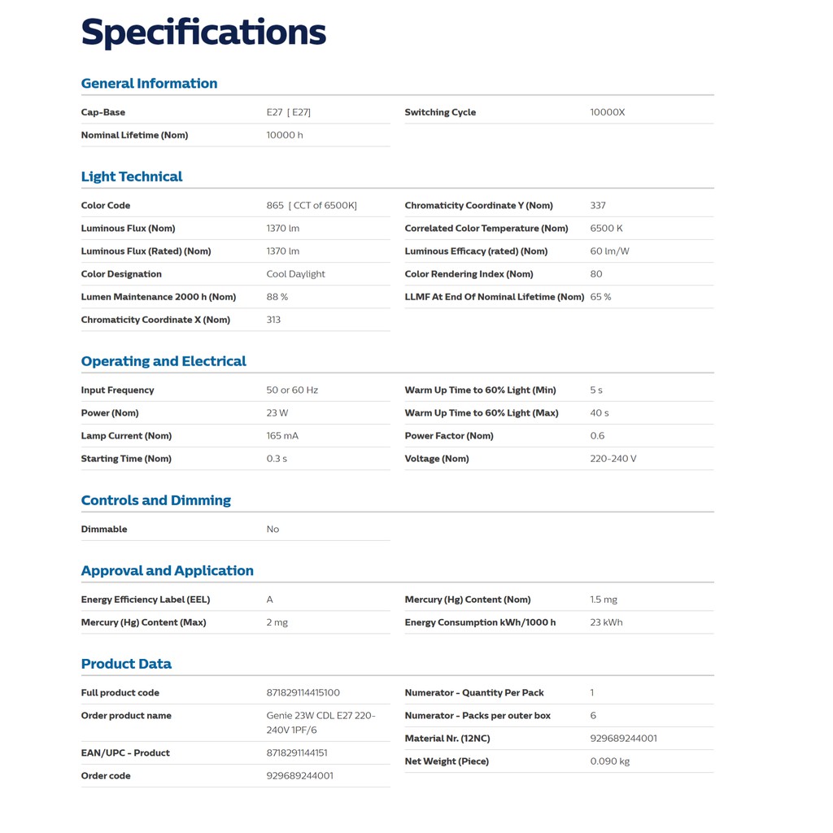Select the Voltage value 220-240 V

(613, 459)
